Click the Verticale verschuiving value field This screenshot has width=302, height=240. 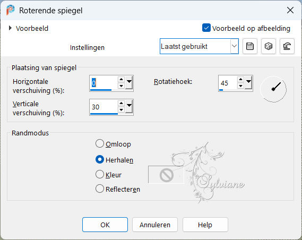pos(103,107)
